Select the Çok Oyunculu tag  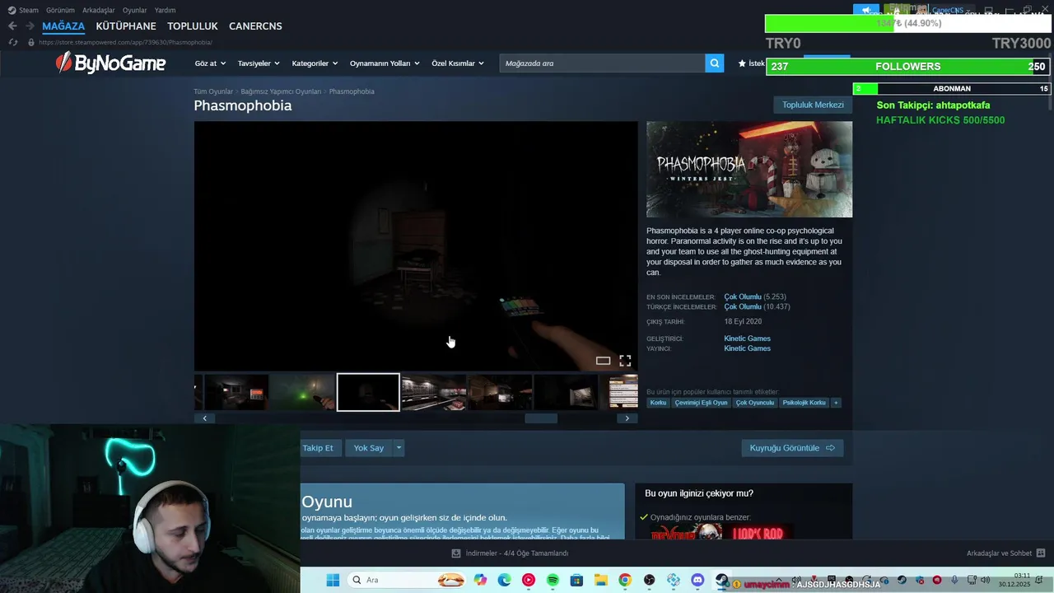click(755, 403)
